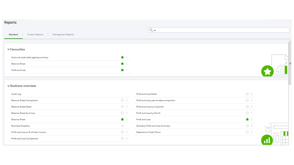Toggle star for Profit and Loss by Customer
294x165 pixels.
click(247, 107)
